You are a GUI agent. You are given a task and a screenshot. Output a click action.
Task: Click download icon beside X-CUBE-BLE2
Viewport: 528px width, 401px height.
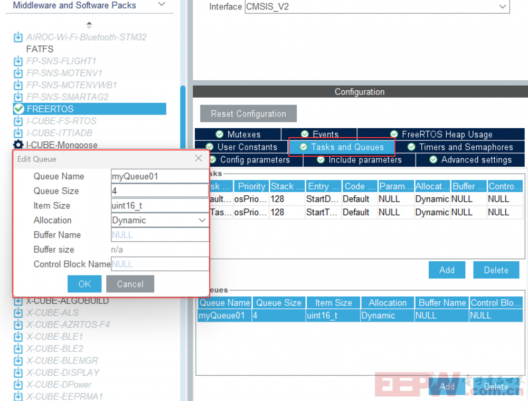pos(18,349)
